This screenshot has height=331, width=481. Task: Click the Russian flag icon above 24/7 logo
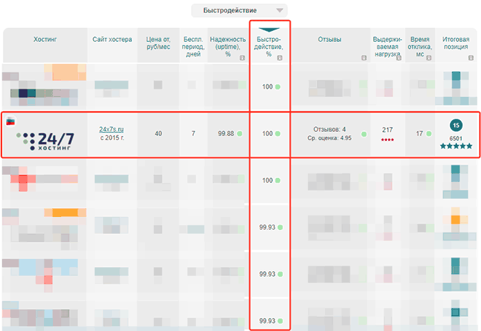coord(10,121)
